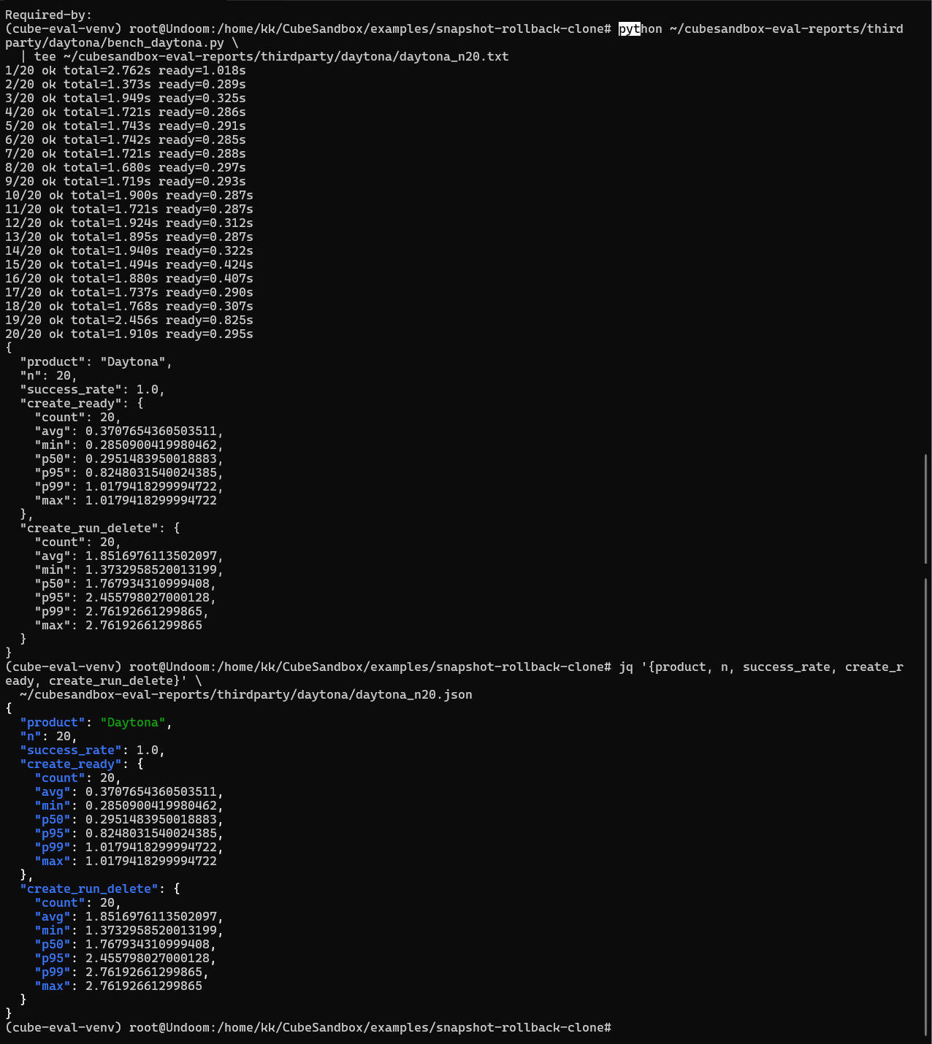Click create_run_delete avg 1.8516976113502097 in colored jq output

click(129, 916)
